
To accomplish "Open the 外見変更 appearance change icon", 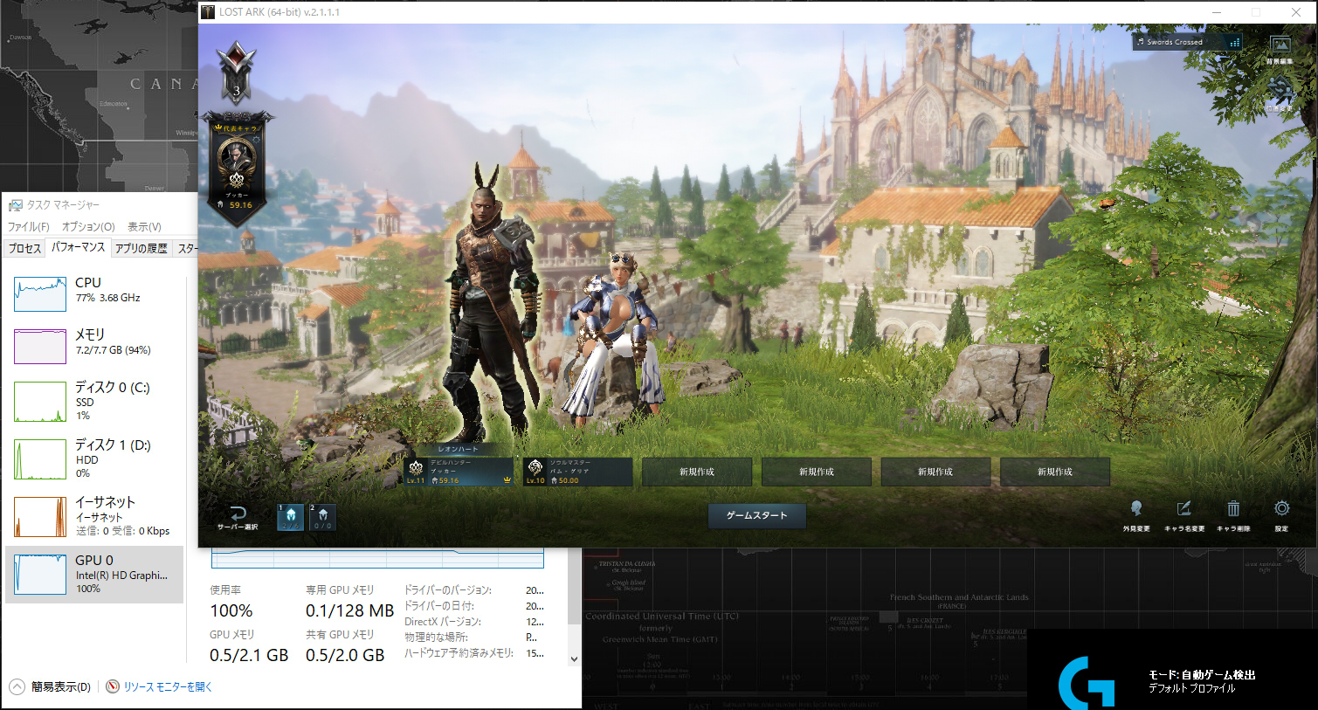I will coord(1135,508).
